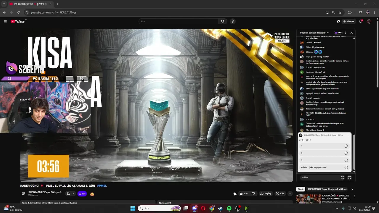379x213 pixels.
Task: Open the Oluştur create button
Action: tap(349, 21)
